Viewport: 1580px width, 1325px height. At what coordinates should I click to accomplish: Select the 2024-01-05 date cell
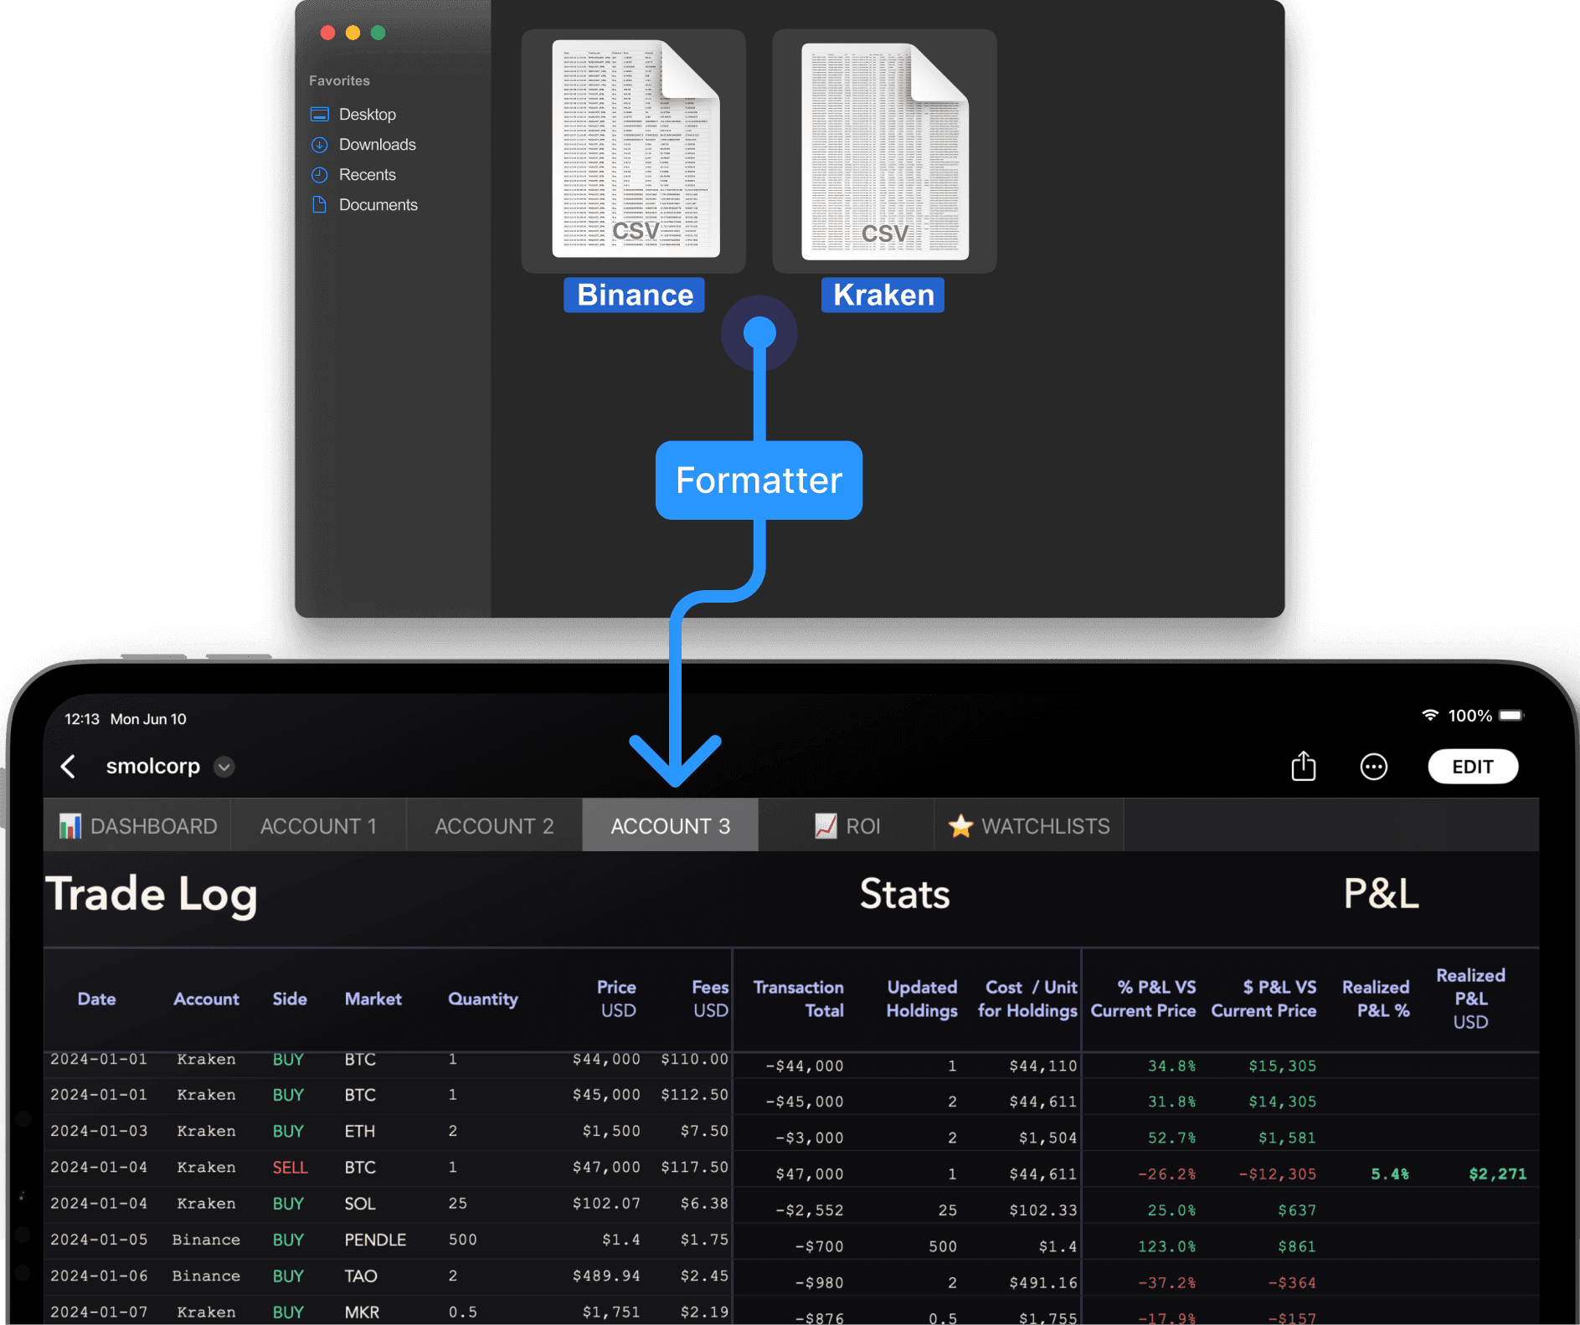(99, 1240)
